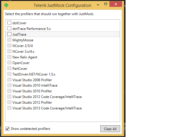Select the NCover 2/3/4 checkbox
The image size is (170, 137).
click(10, 46)
